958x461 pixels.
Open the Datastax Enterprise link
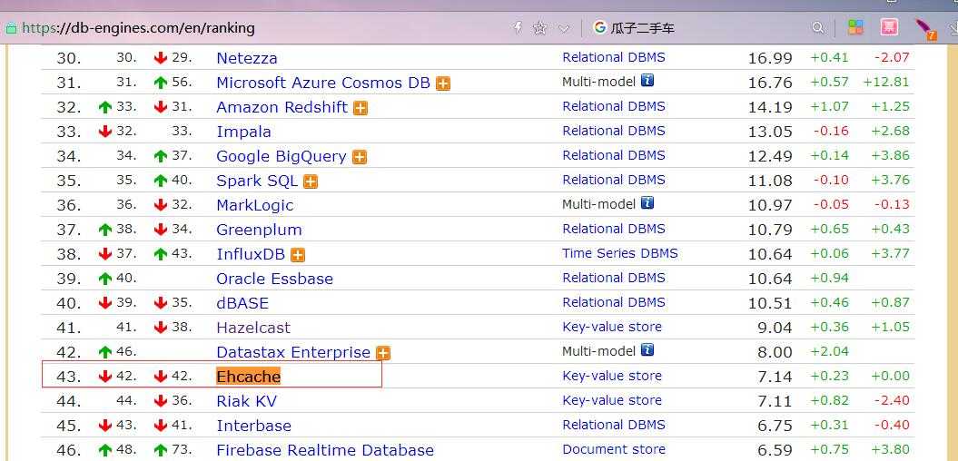tap(293, 352)
